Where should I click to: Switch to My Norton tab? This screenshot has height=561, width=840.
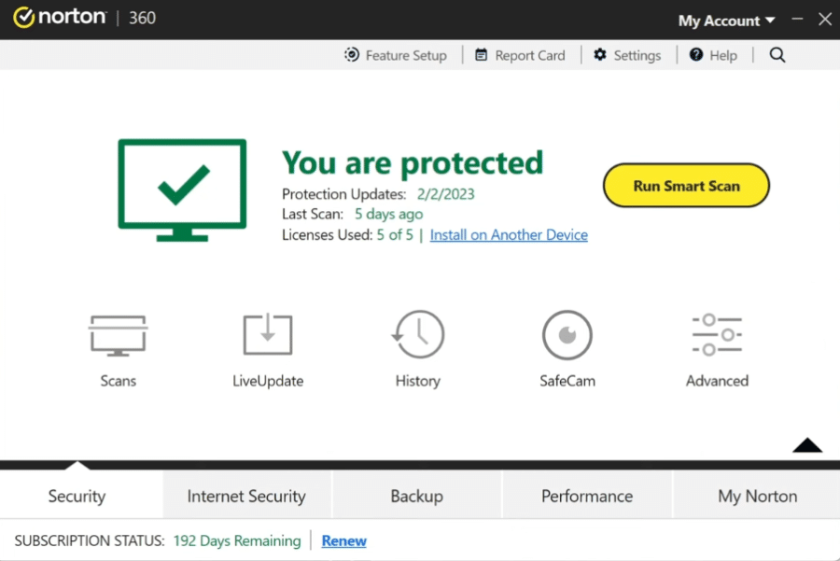(758, 496)
